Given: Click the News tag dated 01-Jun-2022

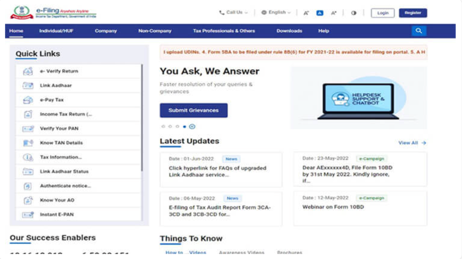Looking at the screenshot, I should 231,159.
